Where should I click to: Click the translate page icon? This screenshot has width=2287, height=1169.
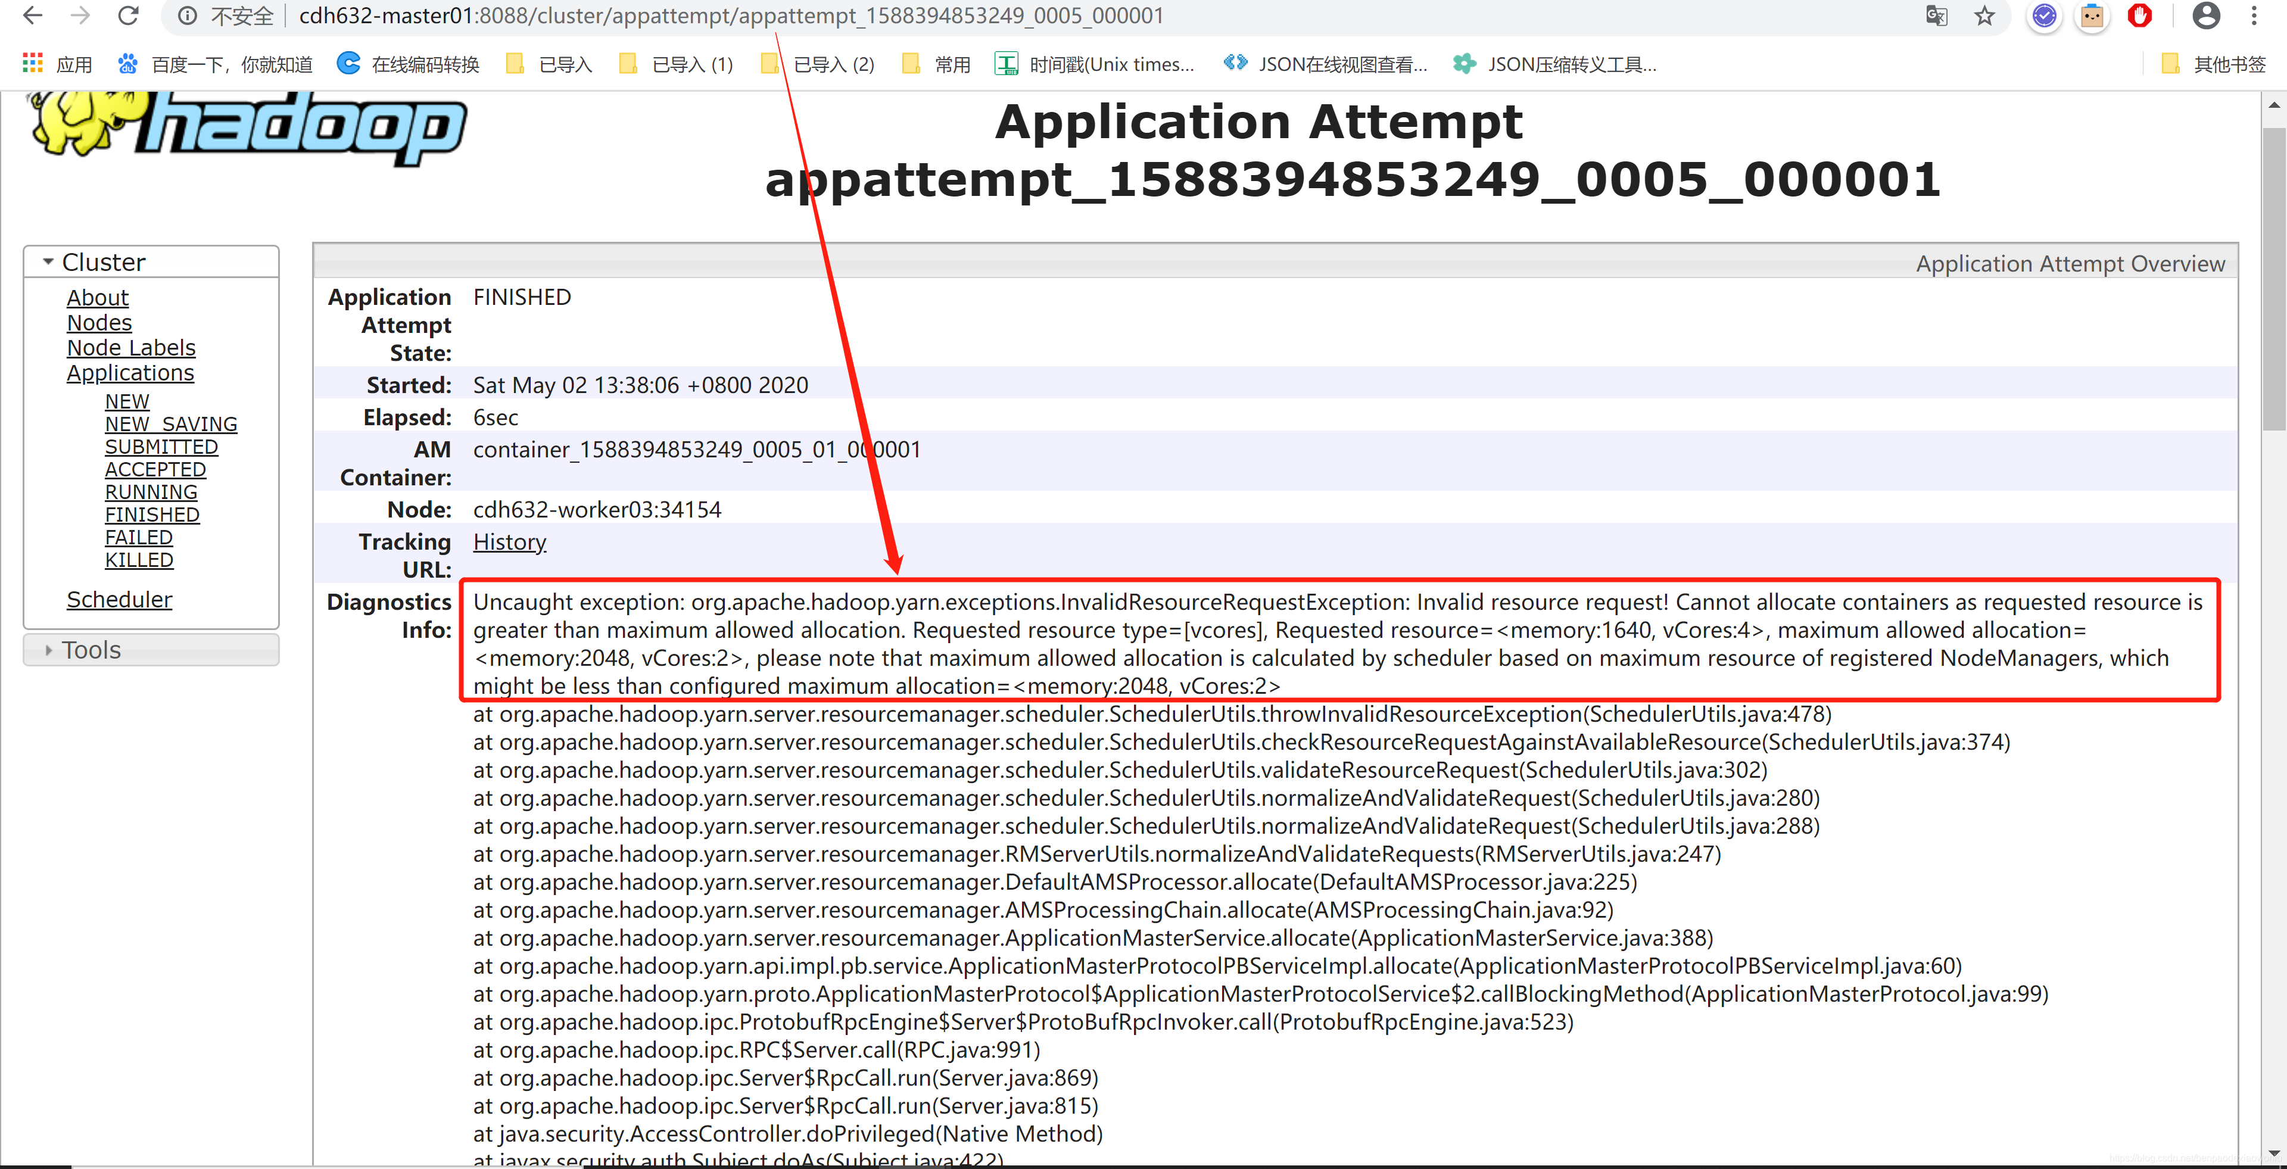point(1936,16)
